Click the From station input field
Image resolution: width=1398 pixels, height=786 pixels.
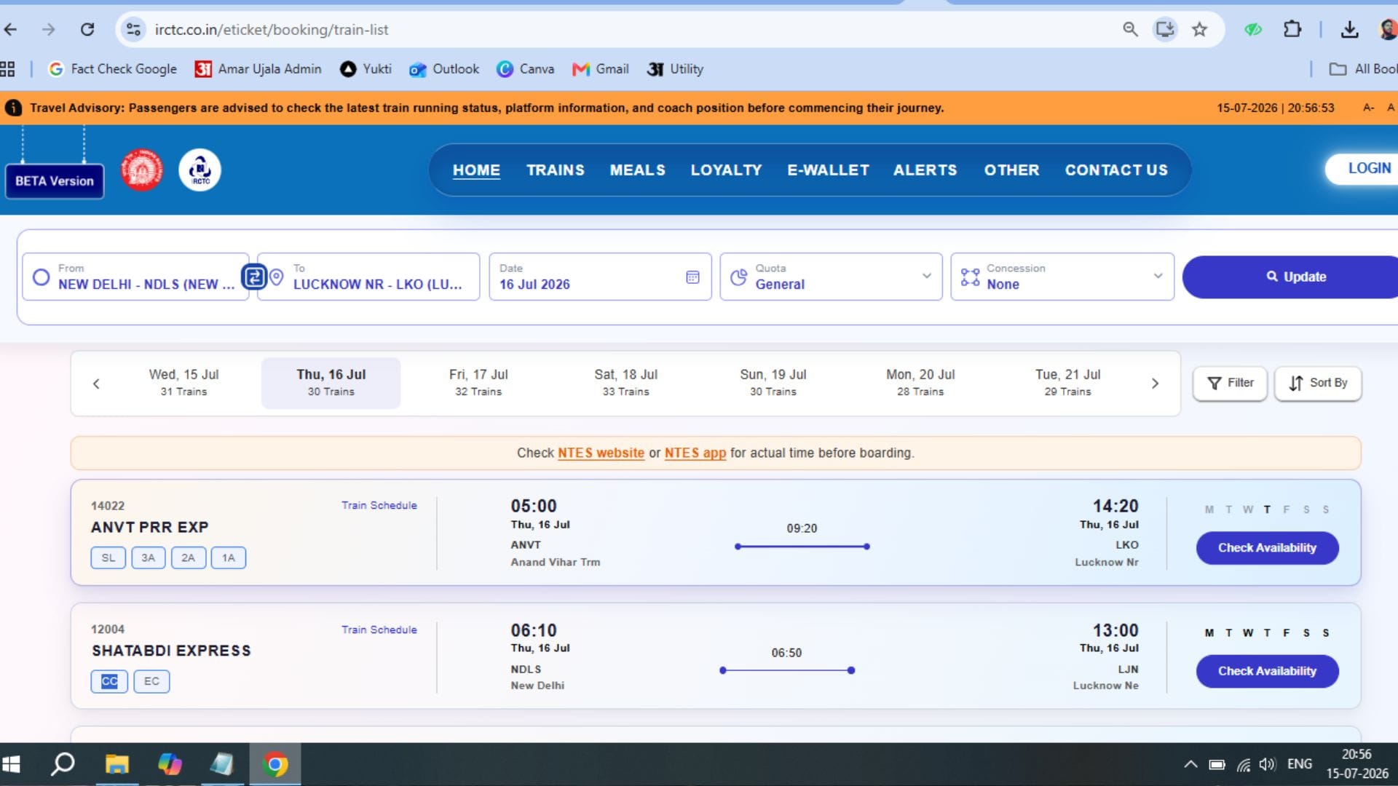click(135, 277)
